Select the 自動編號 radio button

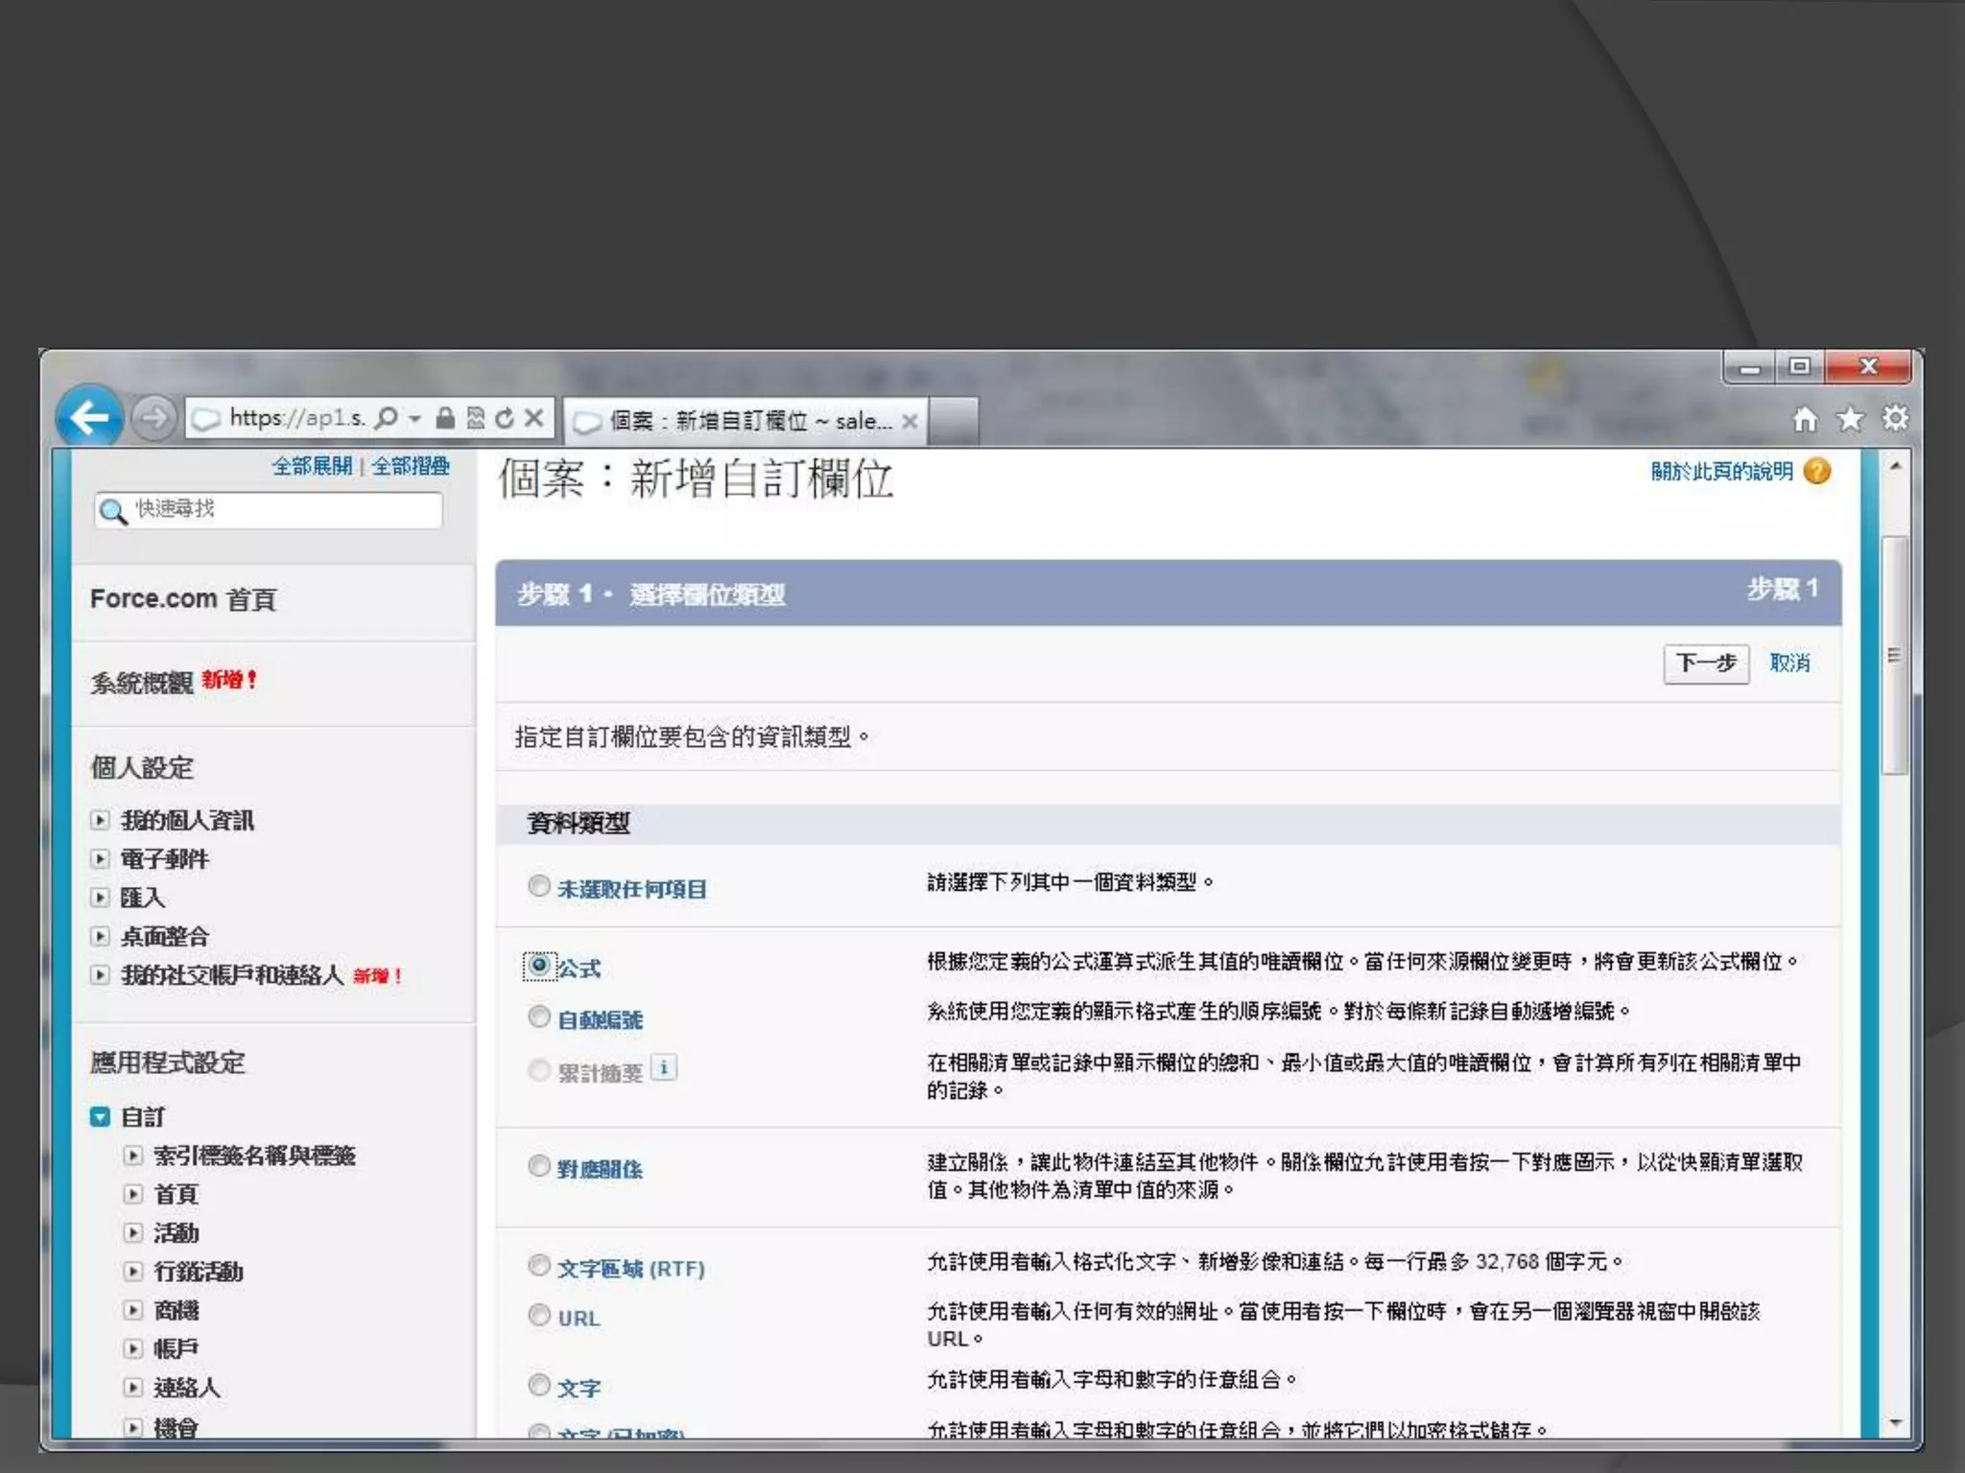point(539,1017)
